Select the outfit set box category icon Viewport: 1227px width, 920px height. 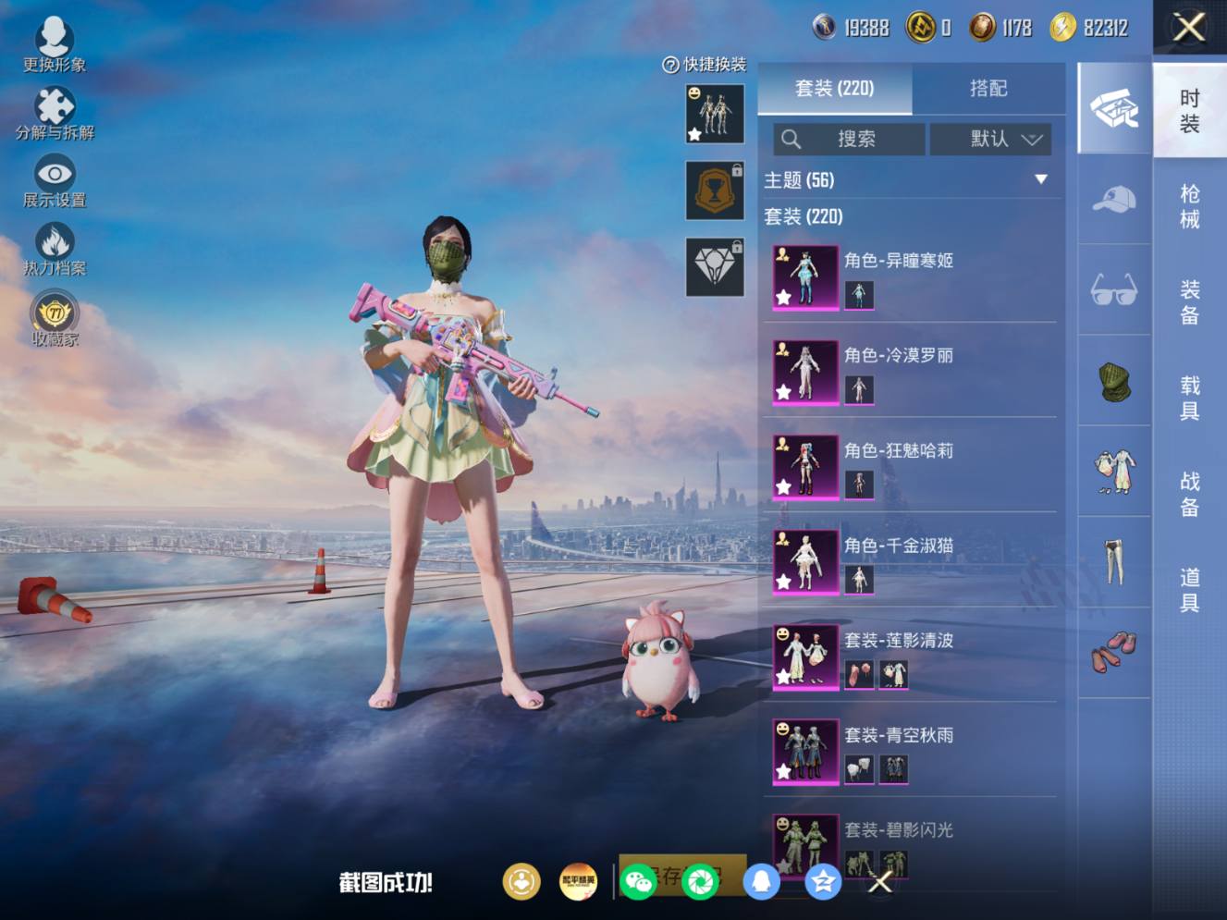pyautogui.click(x=1114, y=108)
